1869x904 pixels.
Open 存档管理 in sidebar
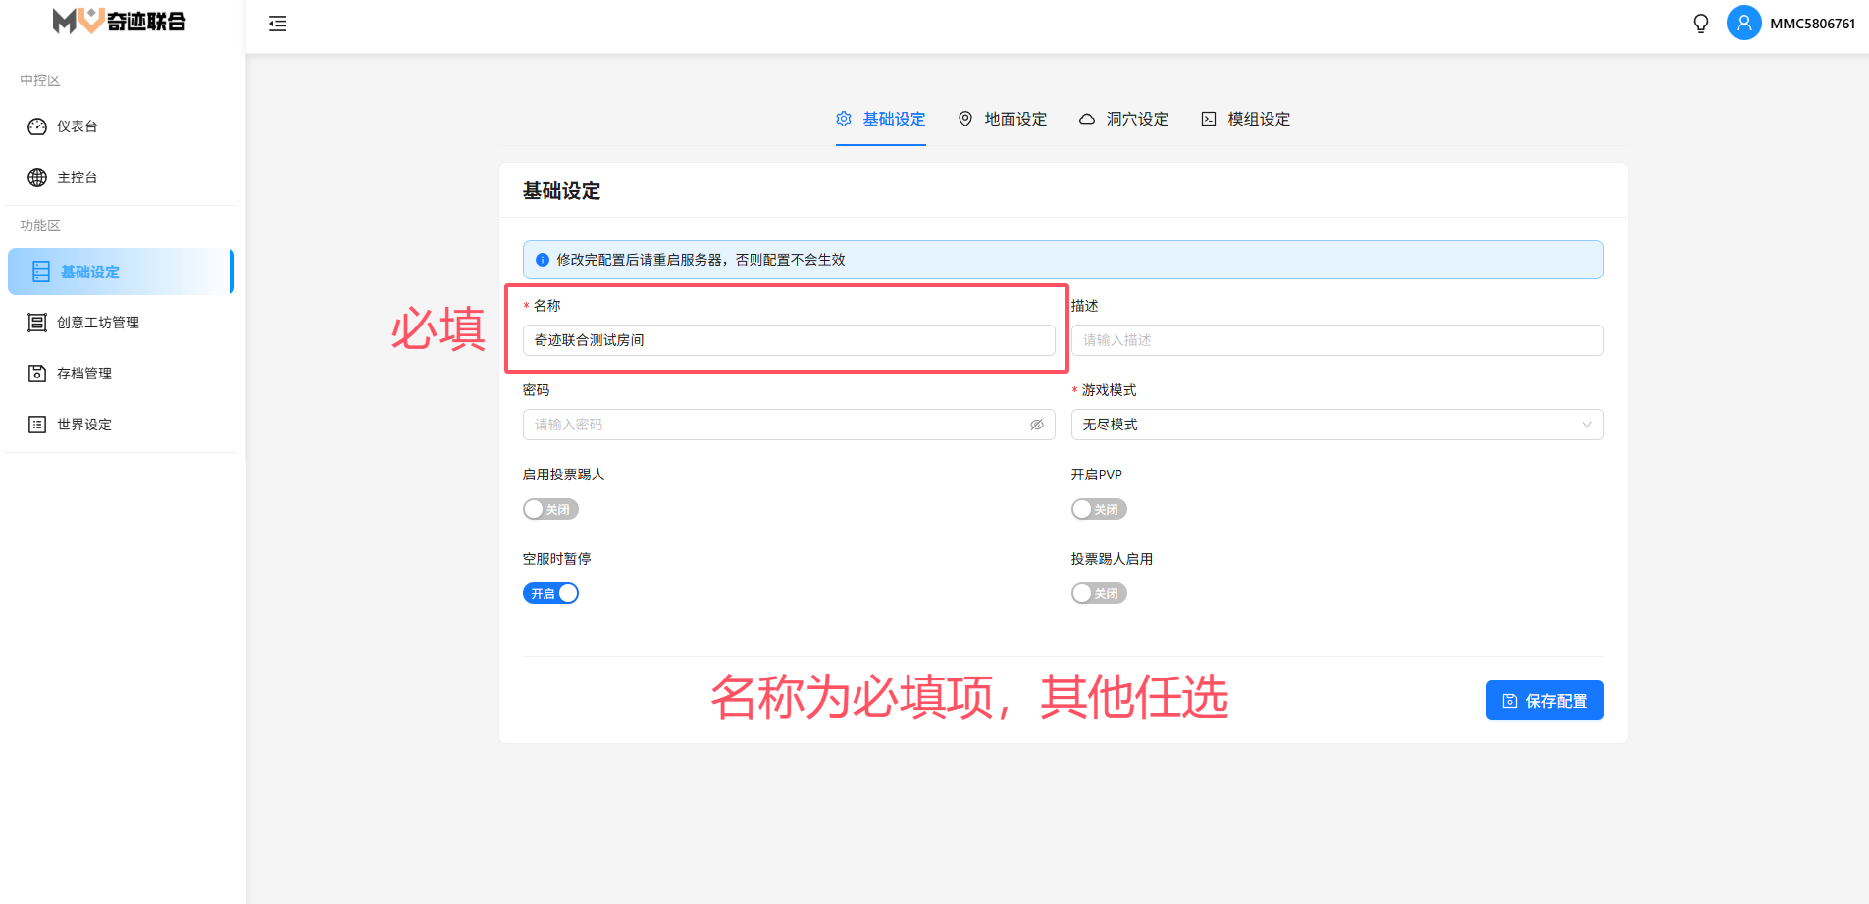click(x=83, y=374)
